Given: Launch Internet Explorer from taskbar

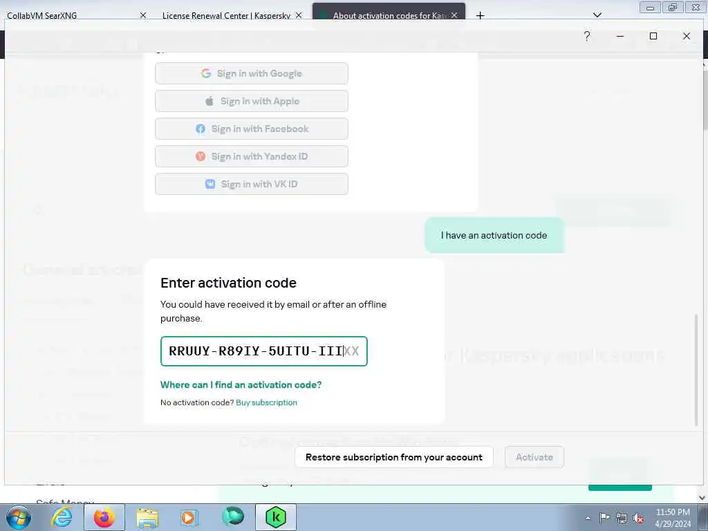Looking at the screenshot, I should [x=62, y=517].
